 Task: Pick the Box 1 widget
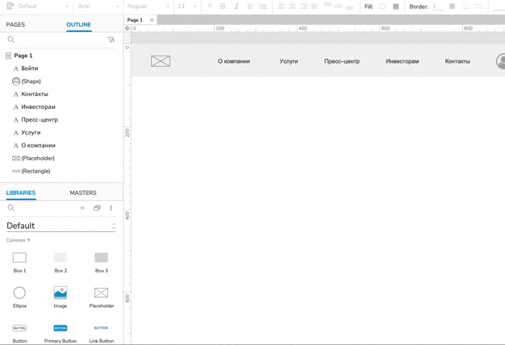point(19,262)
